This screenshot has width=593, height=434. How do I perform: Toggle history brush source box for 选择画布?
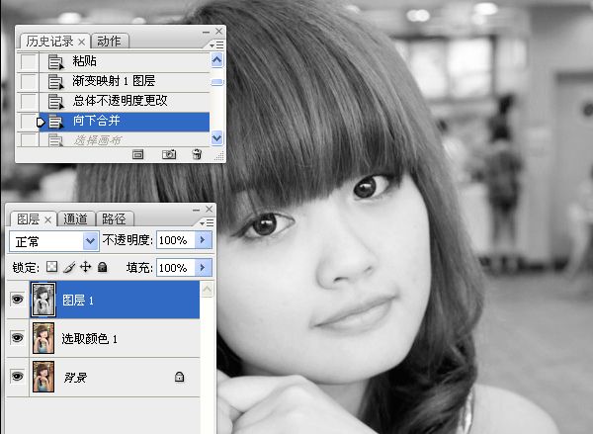(x=29, y=139)
